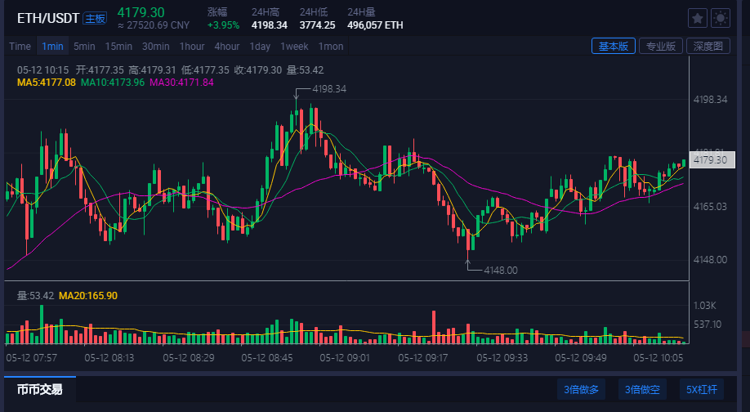
Task: Switch to the 1hour interval
Action: tap(192, 47)
